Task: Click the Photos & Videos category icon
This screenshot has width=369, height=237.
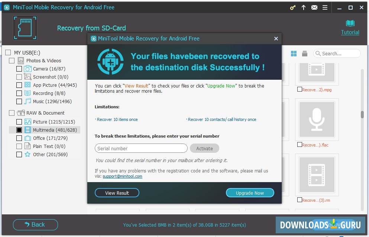Action: pyautogui.click(x=21, y=60)
